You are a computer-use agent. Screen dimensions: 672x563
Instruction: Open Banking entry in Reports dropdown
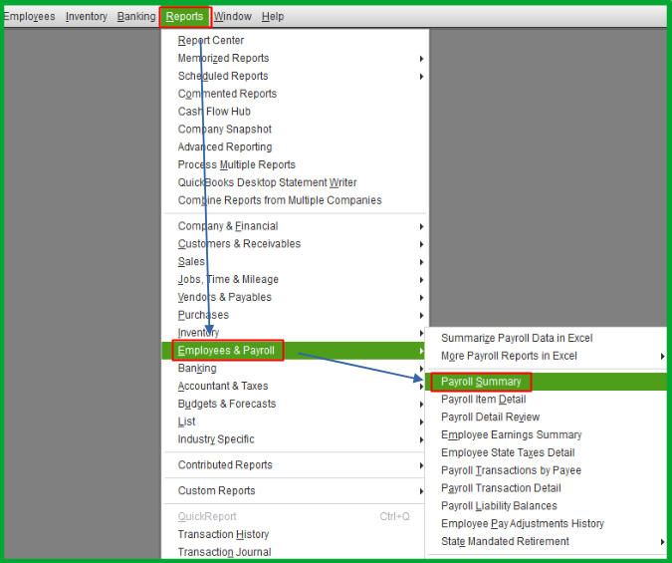[197, 368]
